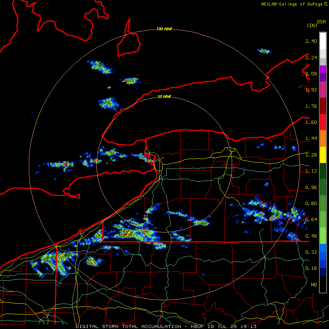This screenshot has width=329, height=329.
Task: Click the 2.40 legend value
Action: (x=311, y=41)
